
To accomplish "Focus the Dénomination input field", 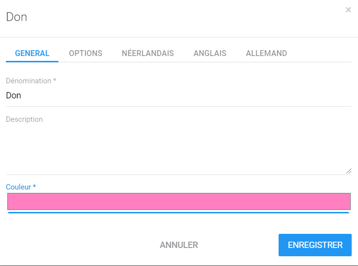I will (179, 95).
